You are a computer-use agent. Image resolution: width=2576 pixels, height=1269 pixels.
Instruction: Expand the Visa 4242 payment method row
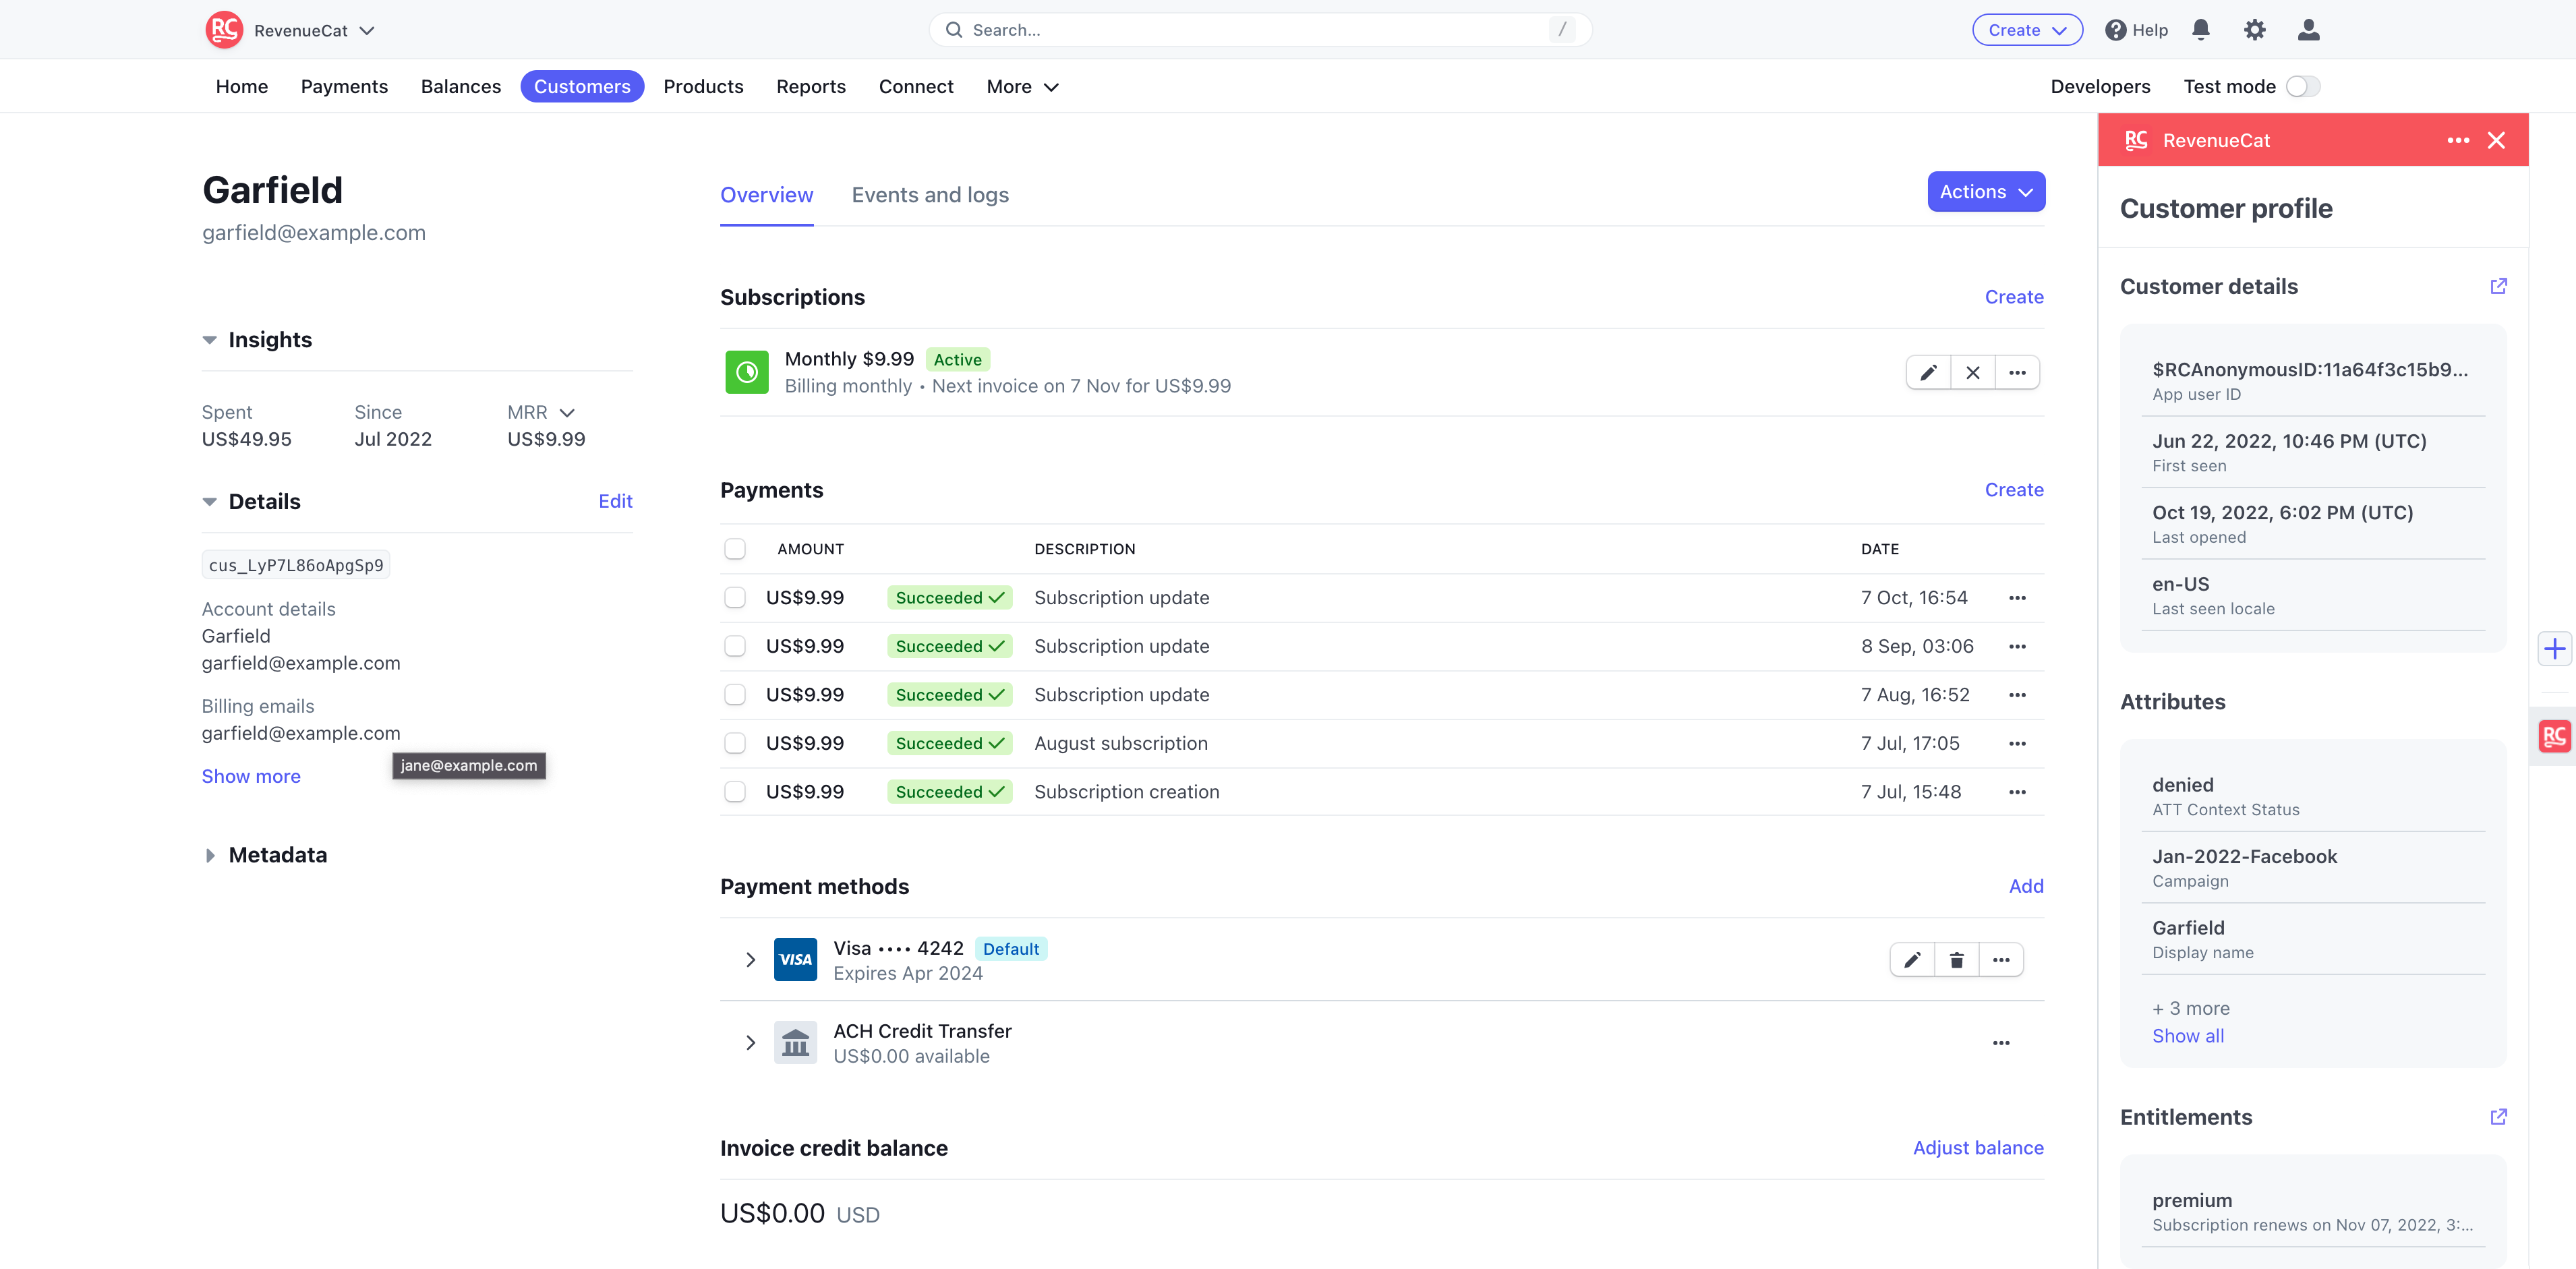(750, 960)
